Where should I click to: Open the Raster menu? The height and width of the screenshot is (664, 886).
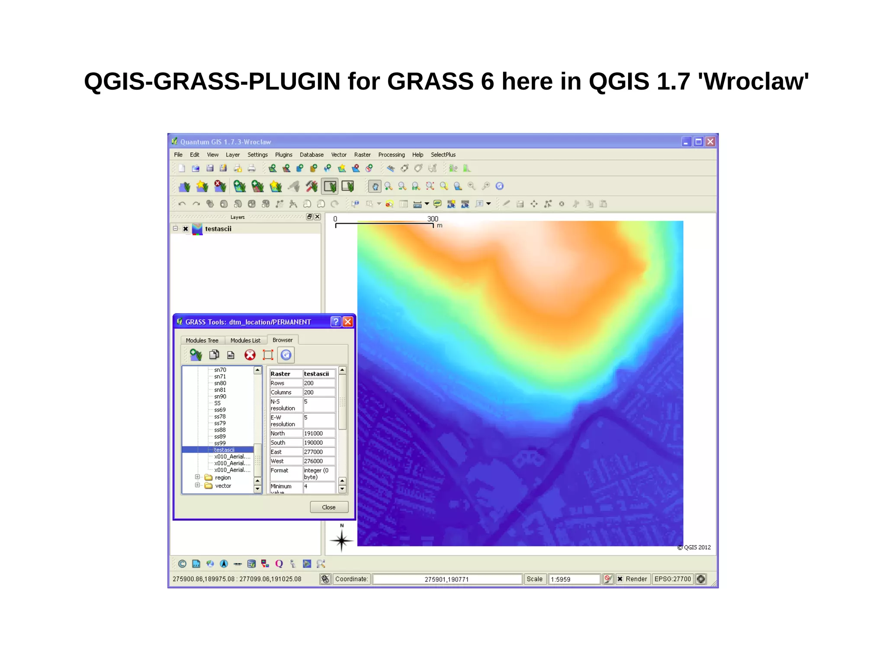363,154
